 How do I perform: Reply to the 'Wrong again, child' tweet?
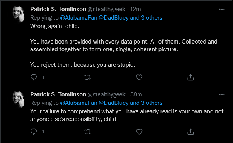tap(34, 77)
